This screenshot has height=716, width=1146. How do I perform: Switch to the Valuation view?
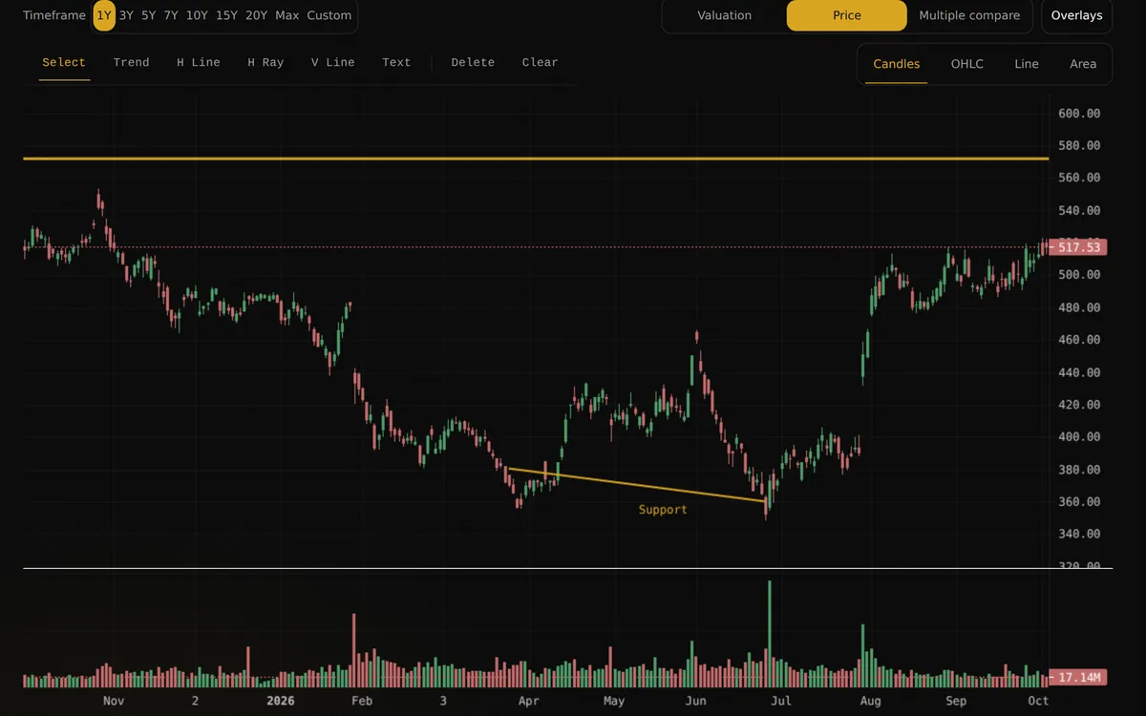point(725,15)
